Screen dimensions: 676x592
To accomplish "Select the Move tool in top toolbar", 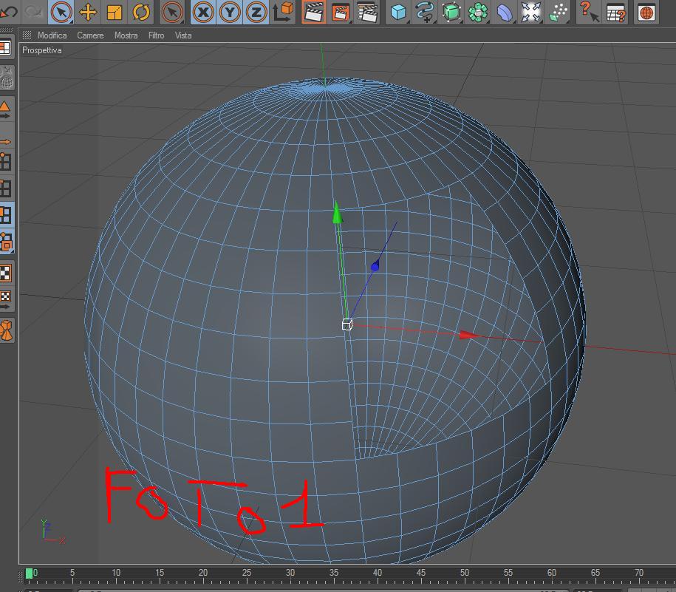I will pos(88,12).
